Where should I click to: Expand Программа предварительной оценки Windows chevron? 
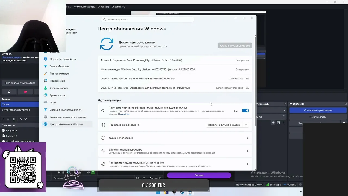point(247,164)
